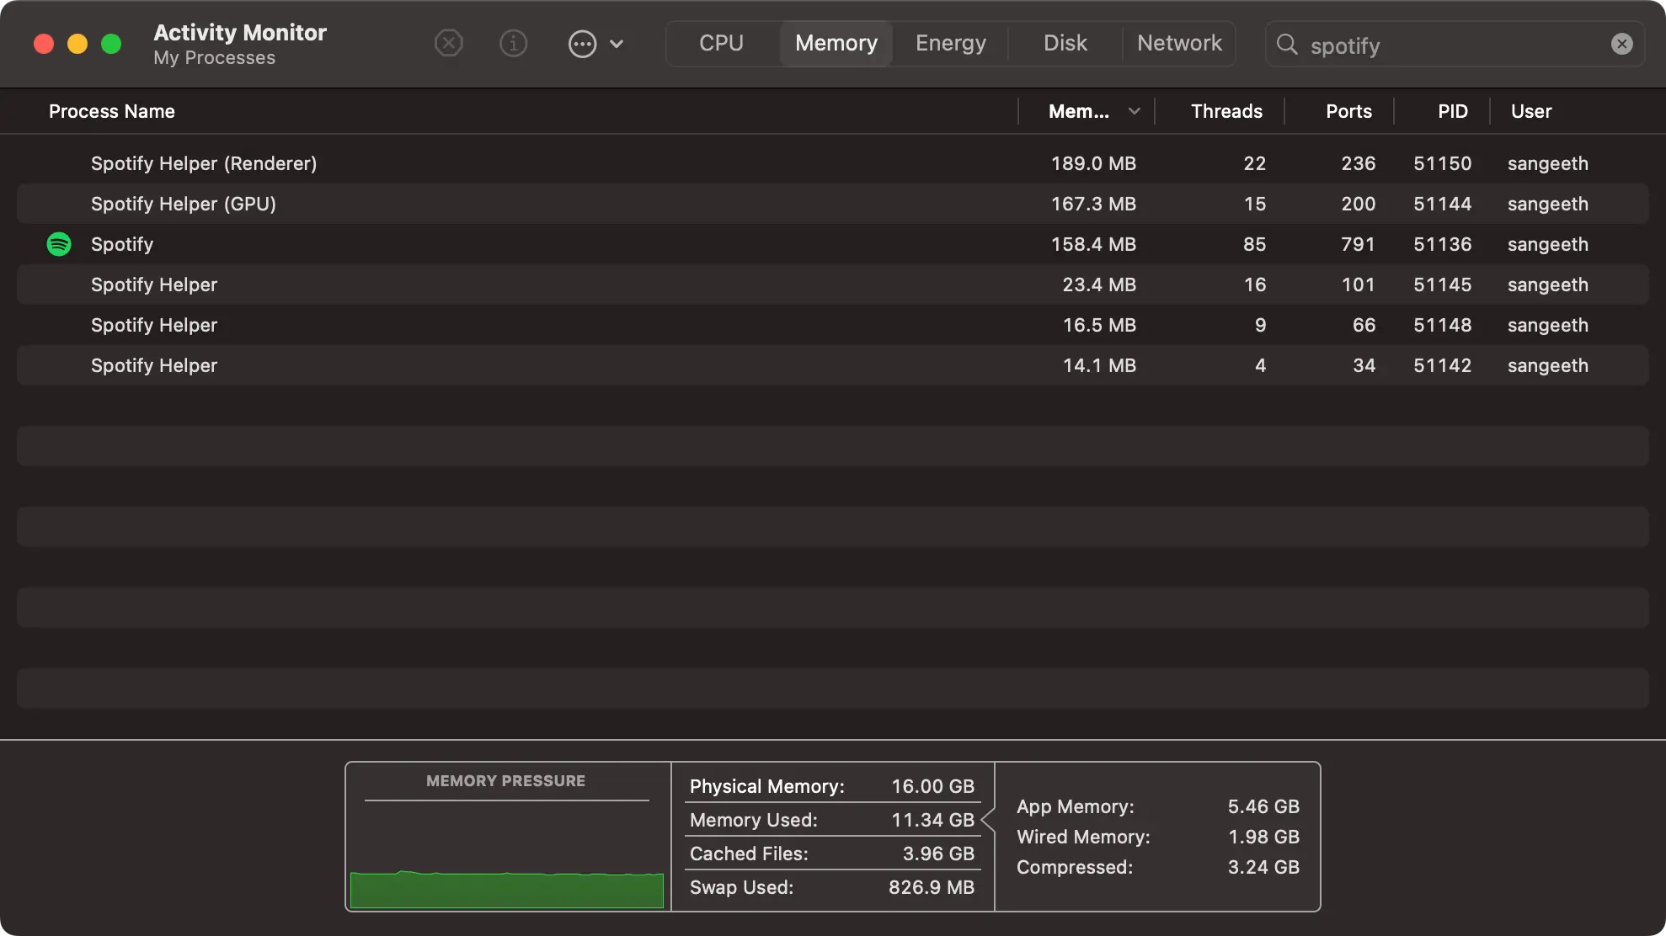This screenshot has width=1666, height=936.
Task: Open the process Info (i) toolbar icon
Action: coord(514,43)
